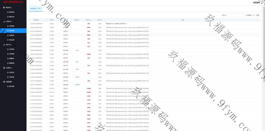The image size is (265, 131).
Task: Click the 用户中心 person icon in sidebar
Action: [x=4, y=45]
